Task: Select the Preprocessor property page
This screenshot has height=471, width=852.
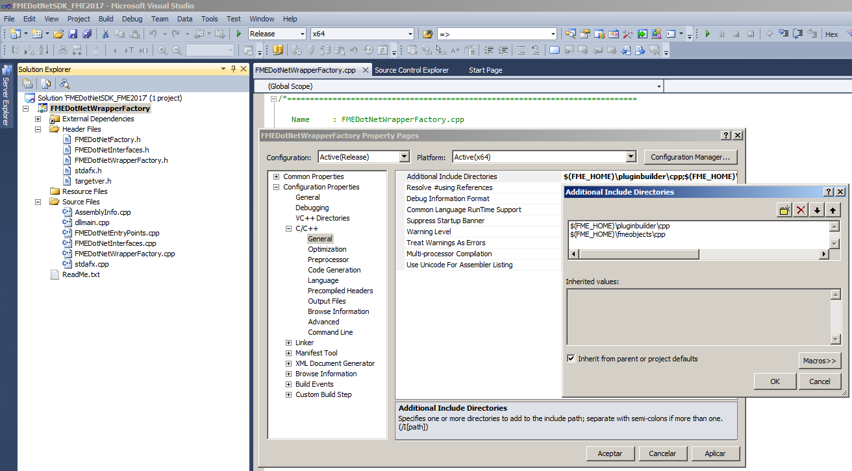Action: point(328,260)
